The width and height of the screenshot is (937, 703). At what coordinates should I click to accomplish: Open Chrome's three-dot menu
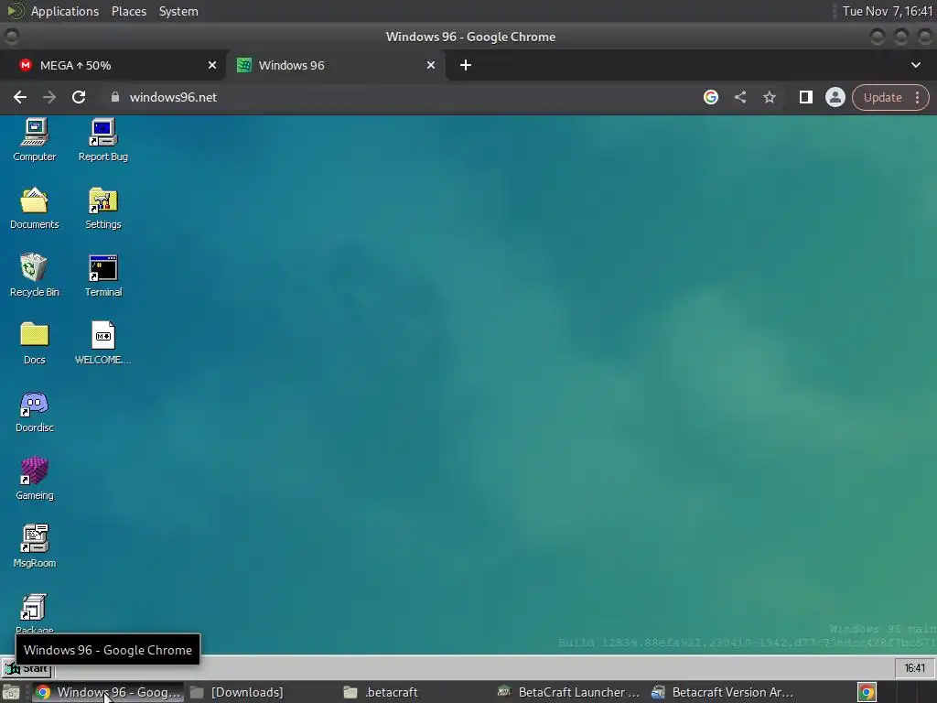coord(917,97)
